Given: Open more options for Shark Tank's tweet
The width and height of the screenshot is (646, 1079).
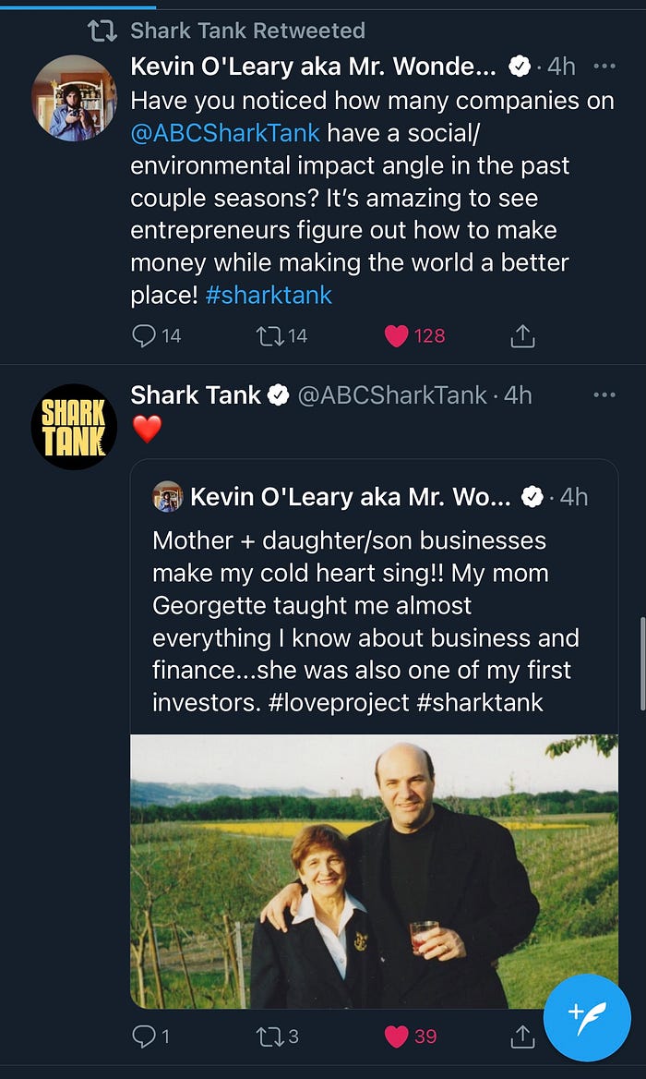Looking at the screenshot, I should [604, 395].
